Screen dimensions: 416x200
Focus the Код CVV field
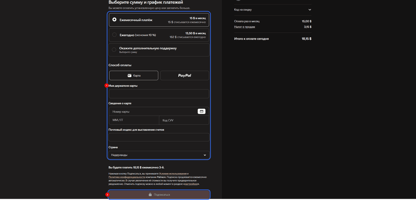[184, 120]
